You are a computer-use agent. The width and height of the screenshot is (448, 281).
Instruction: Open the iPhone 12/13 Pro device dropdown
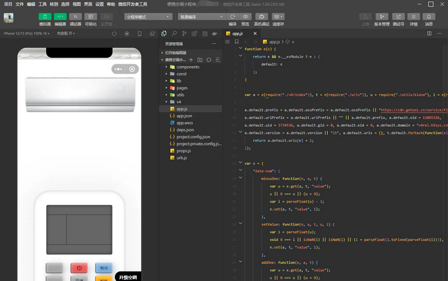[x=26, y=34]
